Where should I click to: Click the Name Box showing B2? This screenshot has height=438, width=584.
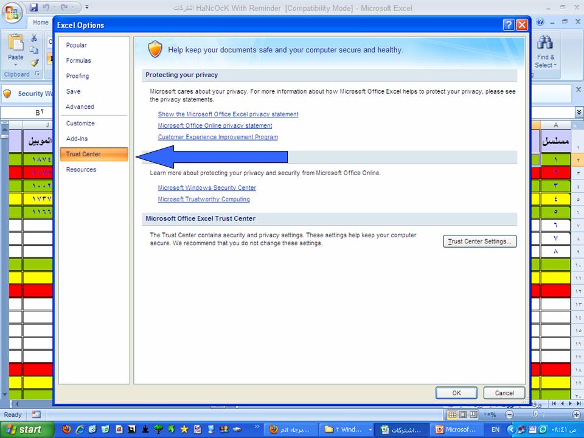pyautogui.click(x=26, y=112)
